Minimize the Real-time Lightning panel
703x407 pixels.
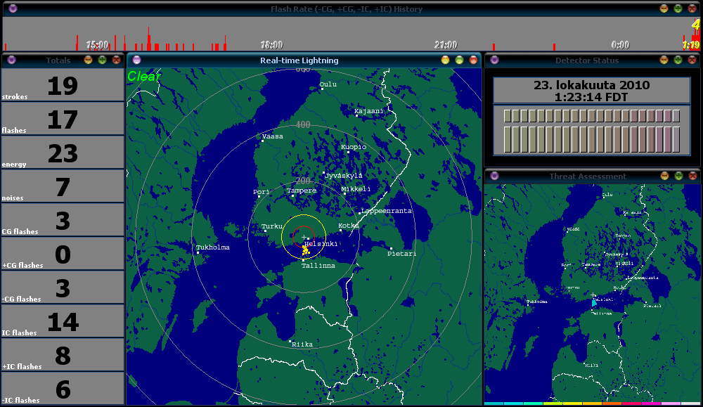click(445, 60)
